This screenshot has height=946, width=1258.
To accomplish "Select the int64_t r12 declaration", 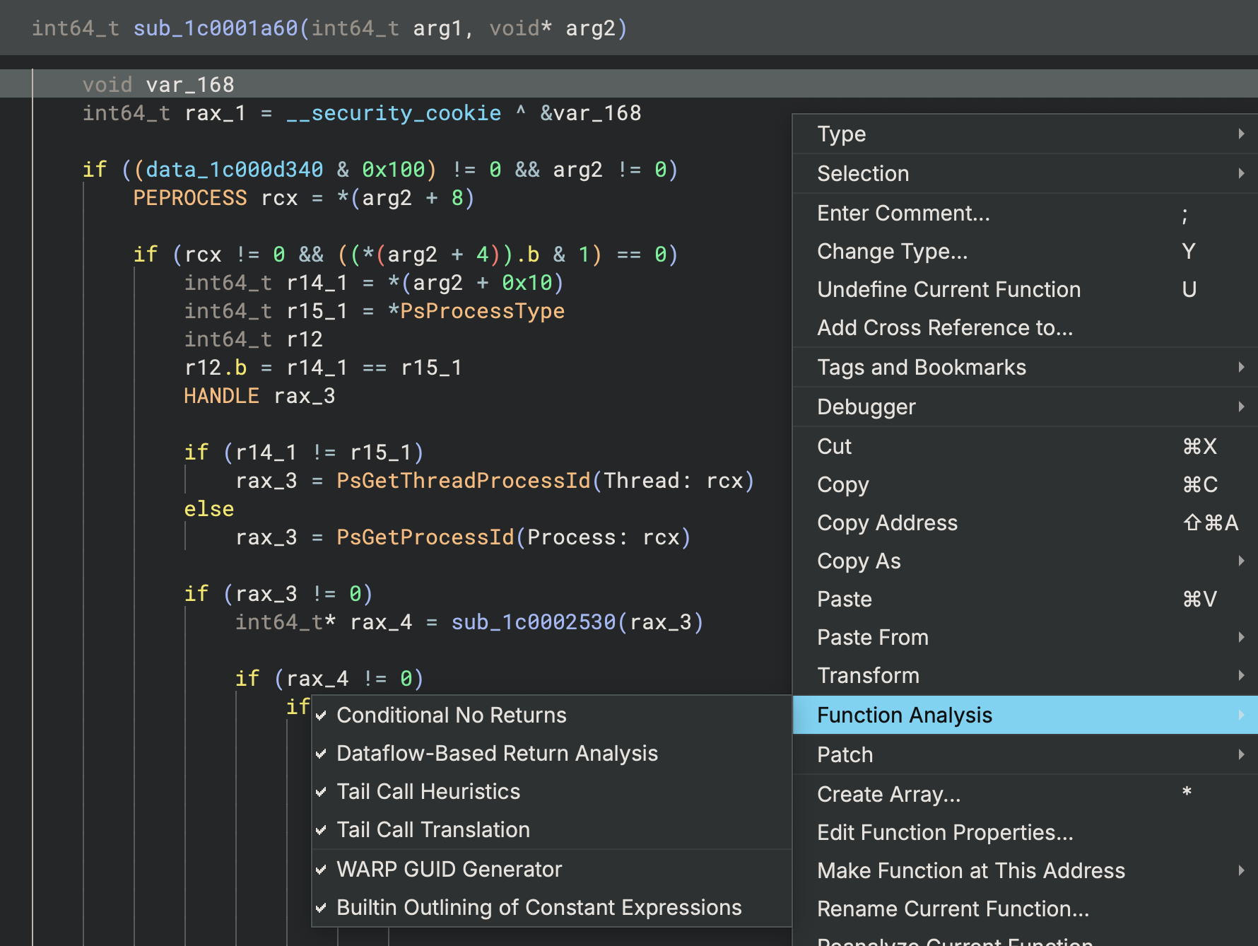I will click(x=254, y=339).
